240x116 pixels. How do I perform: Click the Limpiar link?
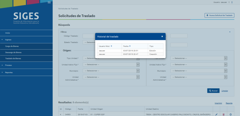click(225, 91)
